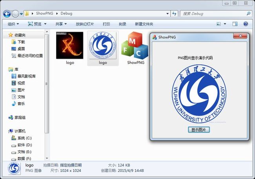The height and width of the screenshot is (179, 255).
Task: Select Debug in the address breadcrumb
Action: pos(66,13)
